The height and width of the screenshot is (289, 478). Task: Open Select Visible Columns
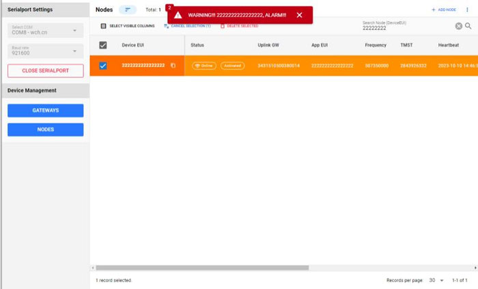127,26
